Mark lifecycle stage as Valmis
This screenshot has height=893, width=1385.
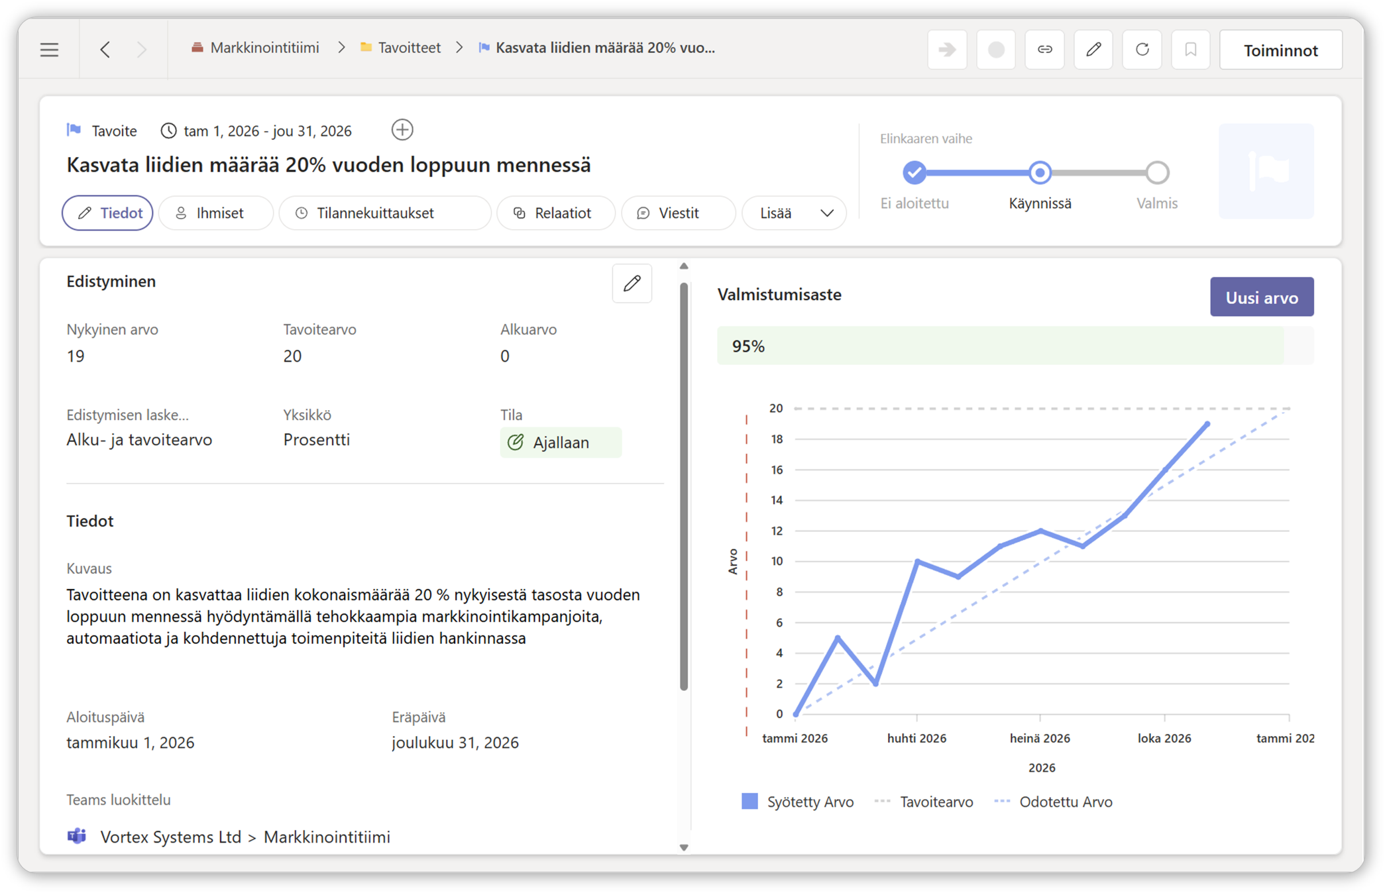[1157, 173]
